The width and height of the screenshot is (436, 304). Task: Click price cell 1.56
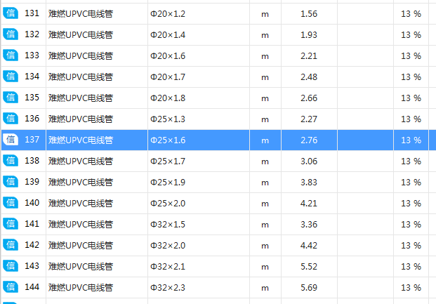(x=309, y=13)
